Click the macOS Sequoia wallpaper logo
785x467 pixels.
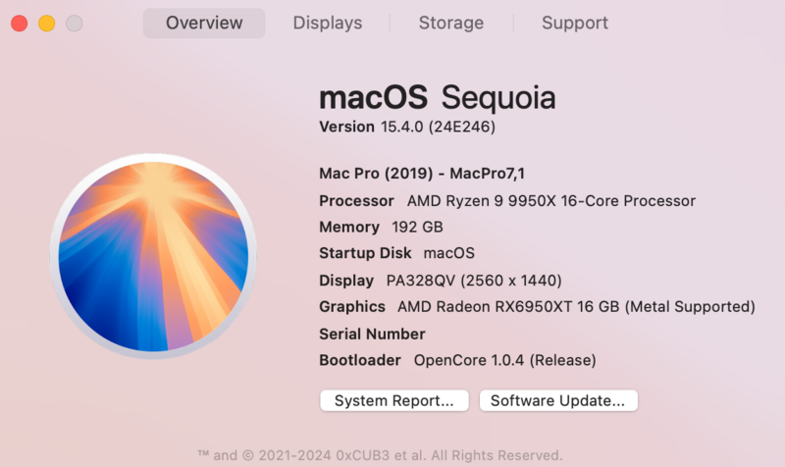pyautogui.click(x=153, y=255)
